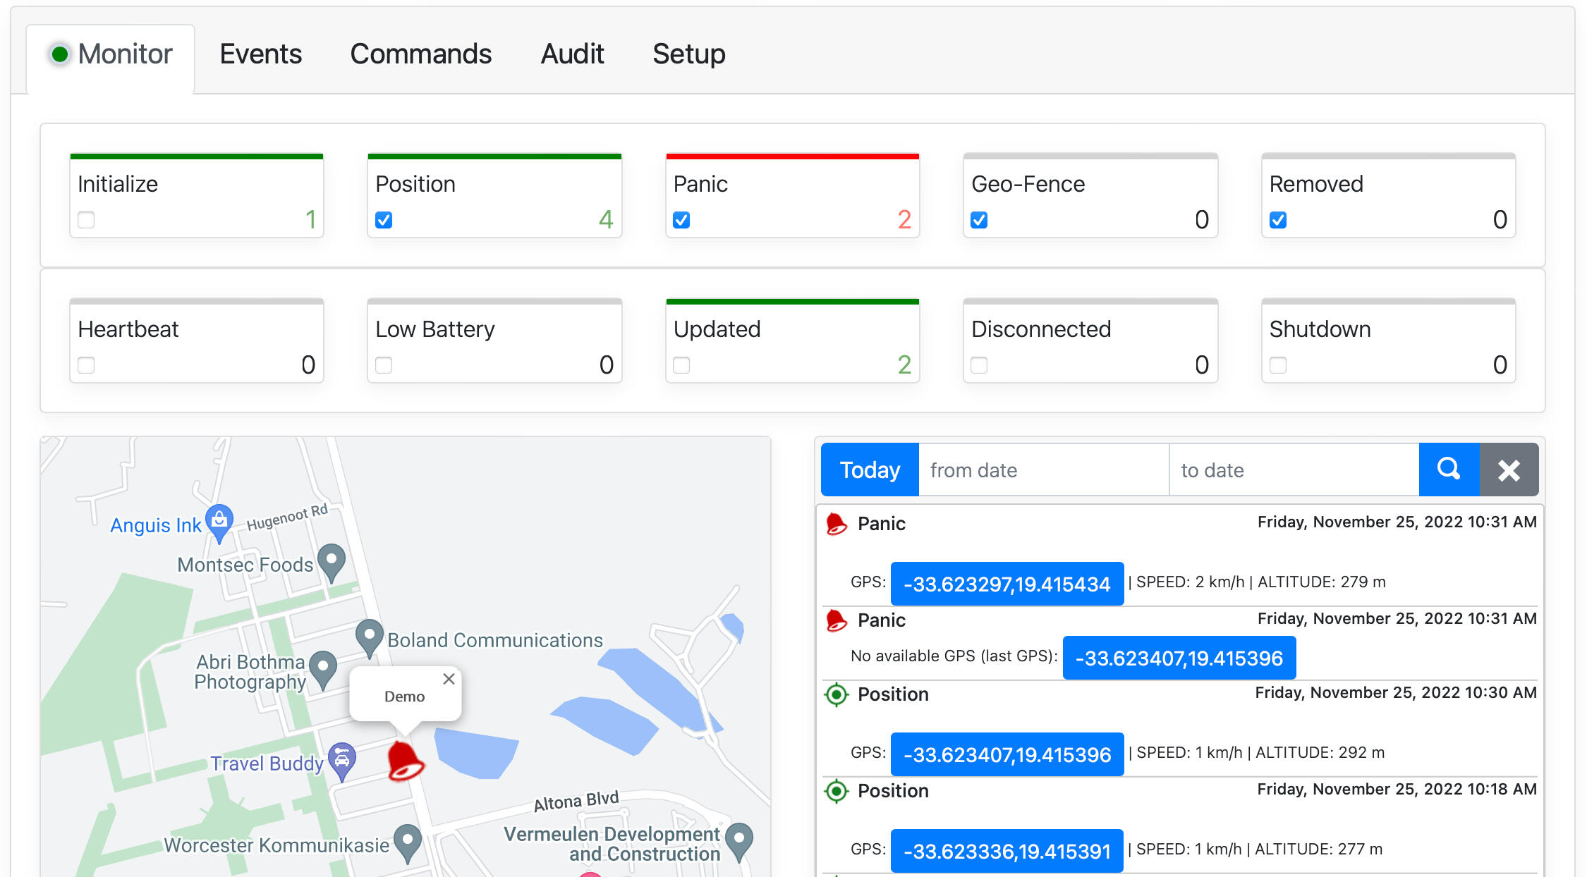The width and height of the screenshot is (1587, 877).
Task: Click GPS coordinates -33.623297,19.415434 button
Action: click(x=1007, y=584)
